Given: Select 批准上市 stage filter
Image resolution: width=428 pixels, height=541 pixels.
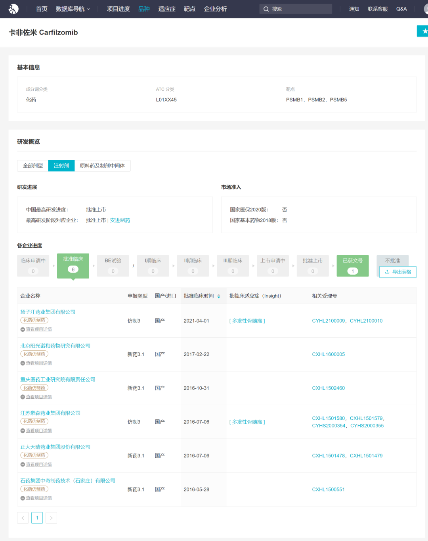Looking at the screenshot, I should tap(313, 266).
